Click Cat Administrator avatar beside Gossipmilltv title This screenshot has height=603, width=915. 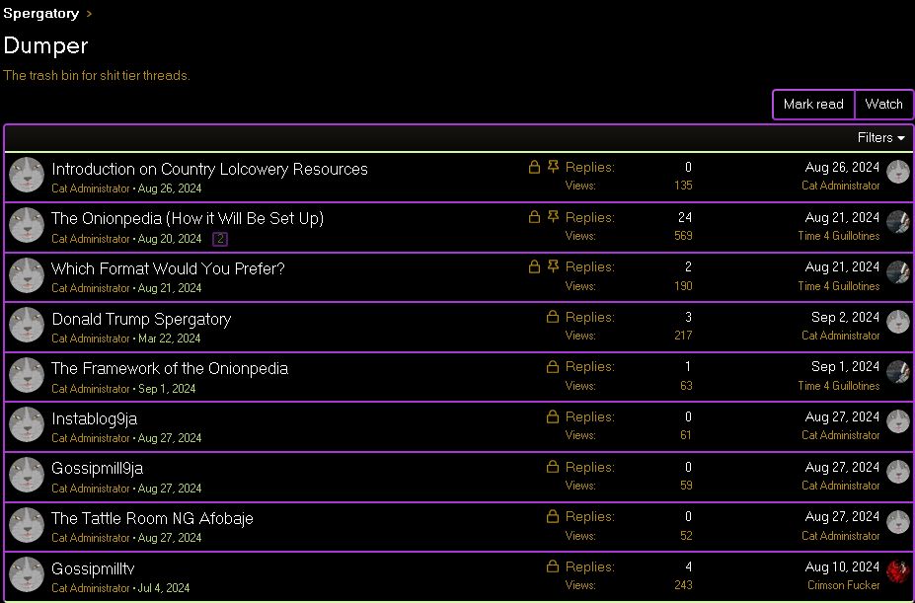pos(27,574)
